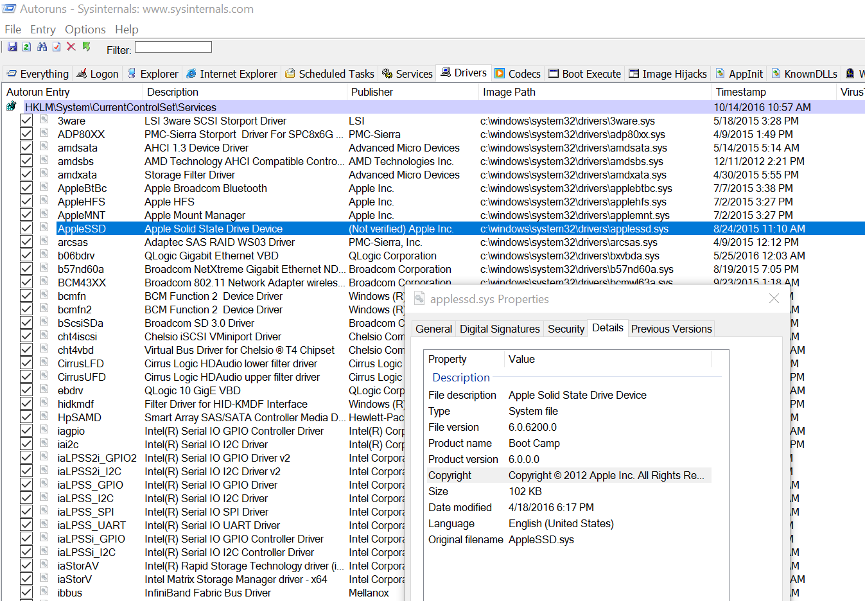Click the Timestamp column header
The image size is (865, 601).
740,92
